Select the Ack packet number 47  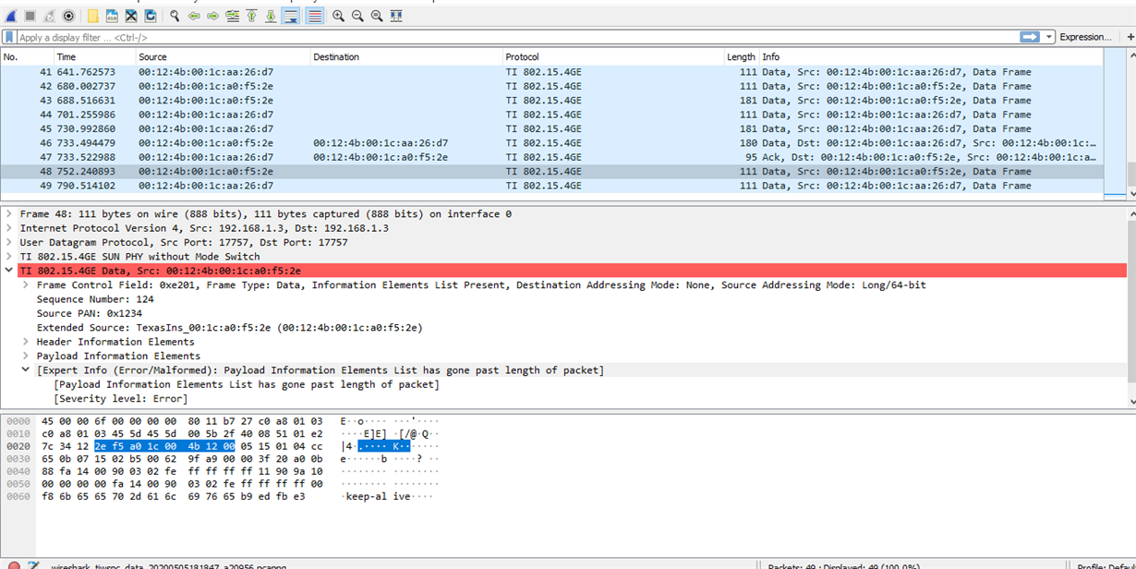551,157
